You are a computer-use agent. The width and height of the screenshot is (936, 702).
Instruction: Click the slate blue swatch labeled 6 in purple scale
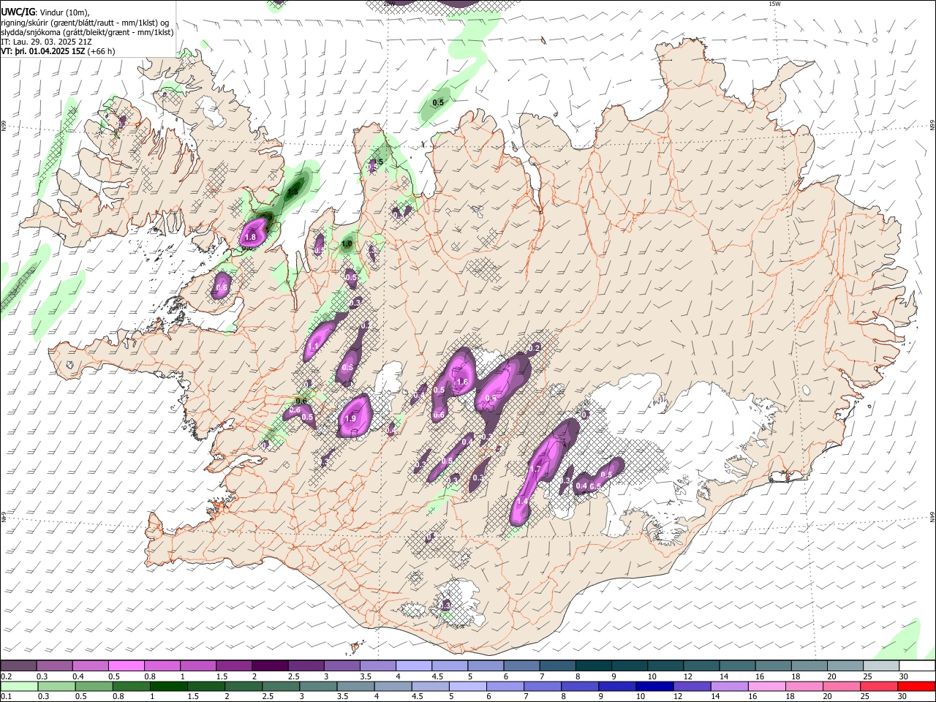pos(522,666)
